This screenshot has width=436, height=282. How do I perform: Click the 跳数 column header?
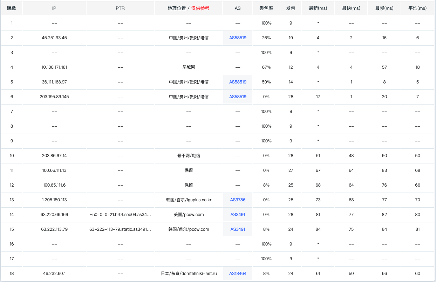pyautogui.click(x=12, y=8)
